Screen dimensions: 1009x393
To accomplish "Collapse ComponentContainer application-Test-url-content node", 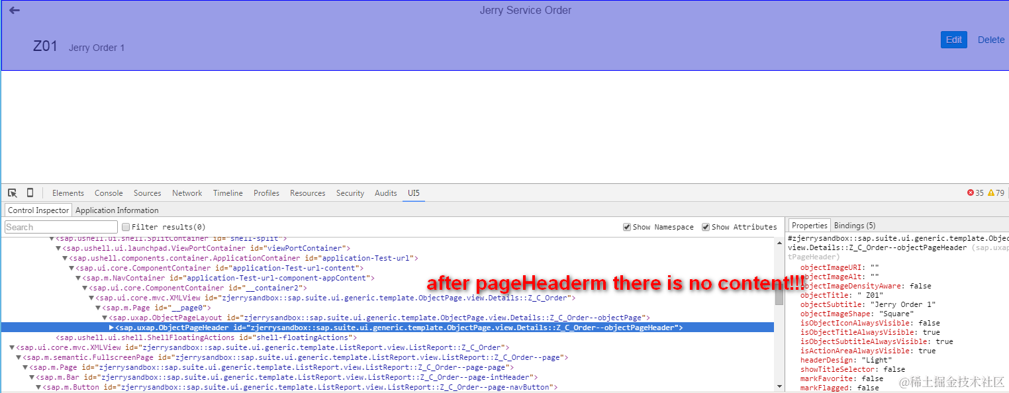I will (x=72, y=268).
